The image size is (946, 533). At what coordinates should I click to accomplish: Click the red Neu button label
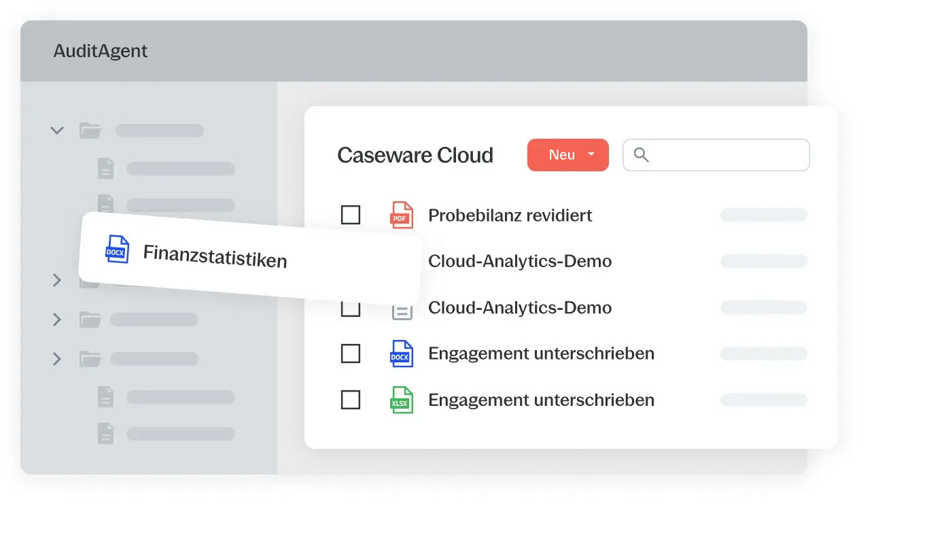(562, 155)
